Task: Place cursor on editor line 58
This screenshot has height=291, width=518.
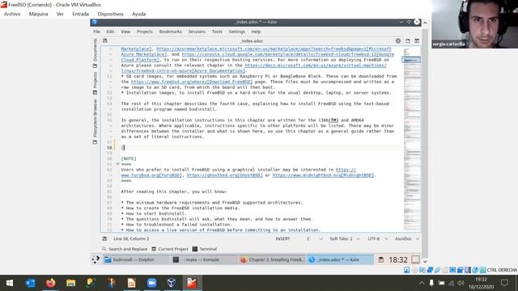Action: 261,147
